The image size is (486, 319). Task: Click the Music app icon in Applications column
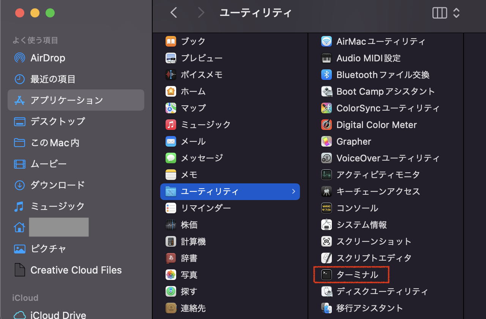(x=171, y=125)
